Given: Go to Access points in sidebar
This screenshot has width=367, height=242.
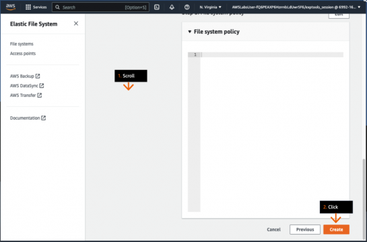Looking at the screenshot, I should pos(23,54).
